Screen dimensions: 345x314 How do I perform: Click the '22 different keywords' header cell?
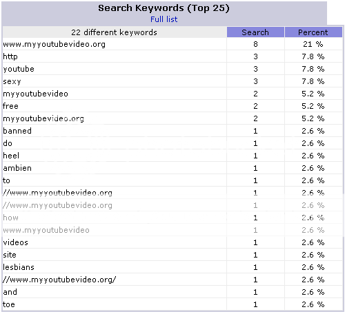(114, 32)
